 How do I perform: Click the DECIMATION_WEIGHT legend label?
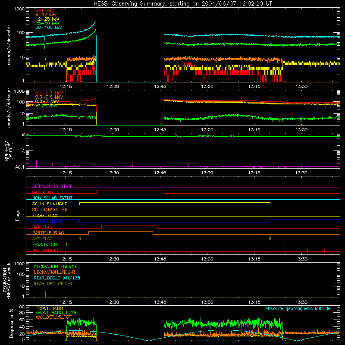[55, 273]
